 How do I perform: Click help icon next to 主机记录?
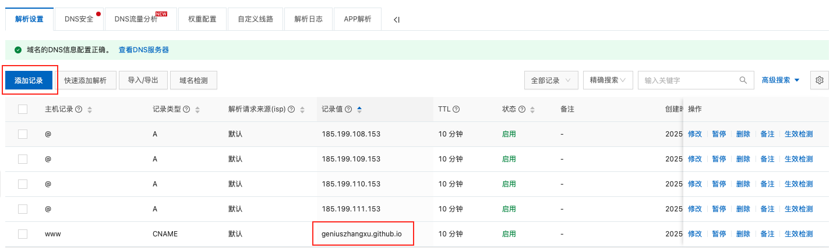point(79,109)
